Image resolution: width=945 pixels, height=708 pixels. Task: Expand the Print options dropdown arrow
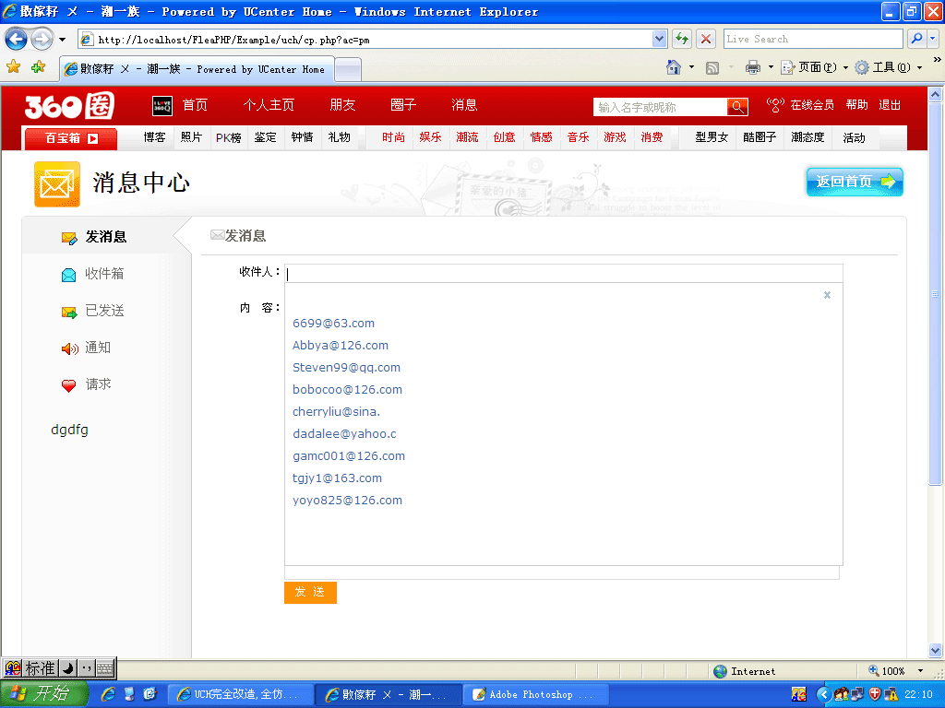[771, 67]
